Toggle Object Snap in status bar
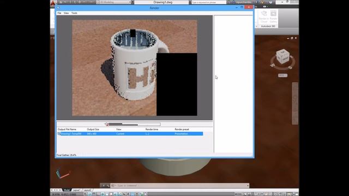 point(107,194)
